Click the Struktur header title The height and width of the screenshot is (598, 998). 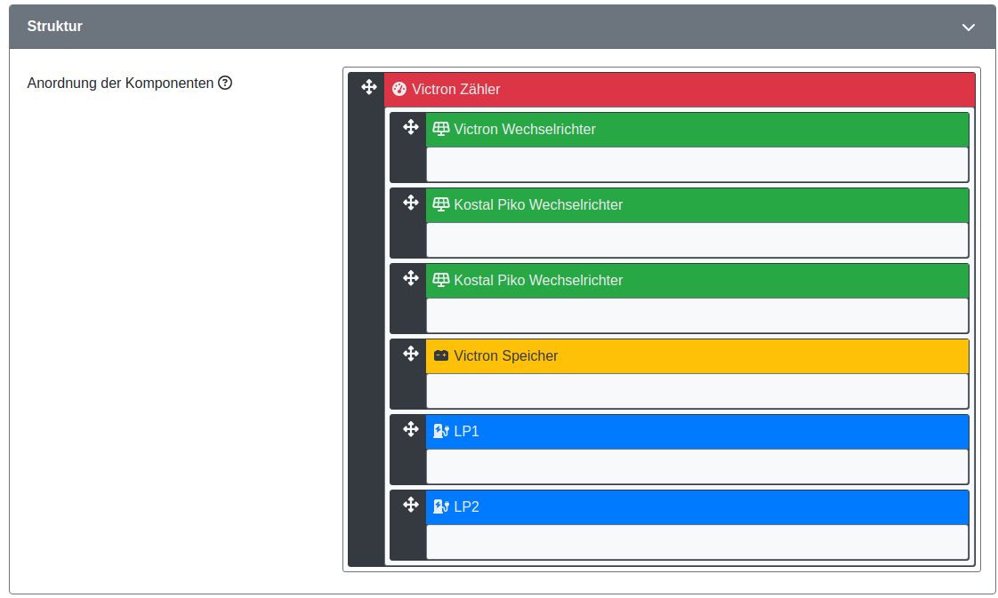[55, 27]
